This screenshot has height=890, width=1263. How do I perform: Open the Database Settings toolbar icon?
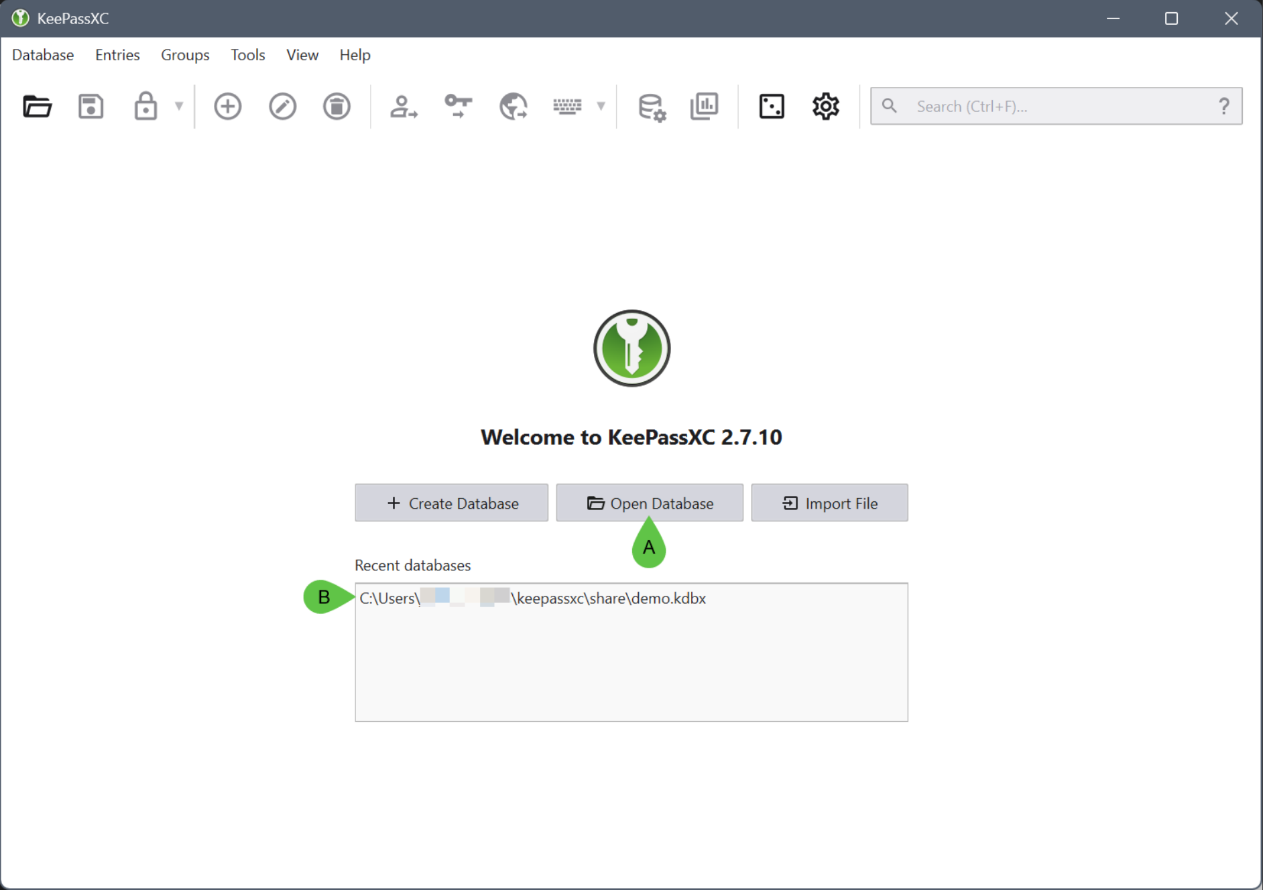651,106
